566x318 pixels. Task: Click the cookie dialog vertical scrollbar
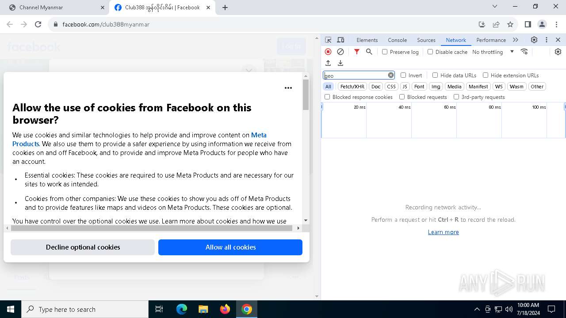pos(306,95)
